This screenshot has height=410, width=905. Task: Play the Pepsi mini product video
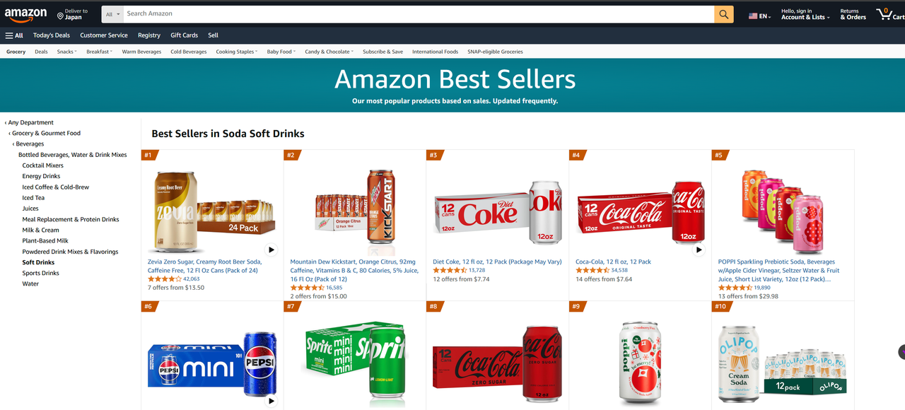(271, 401)
